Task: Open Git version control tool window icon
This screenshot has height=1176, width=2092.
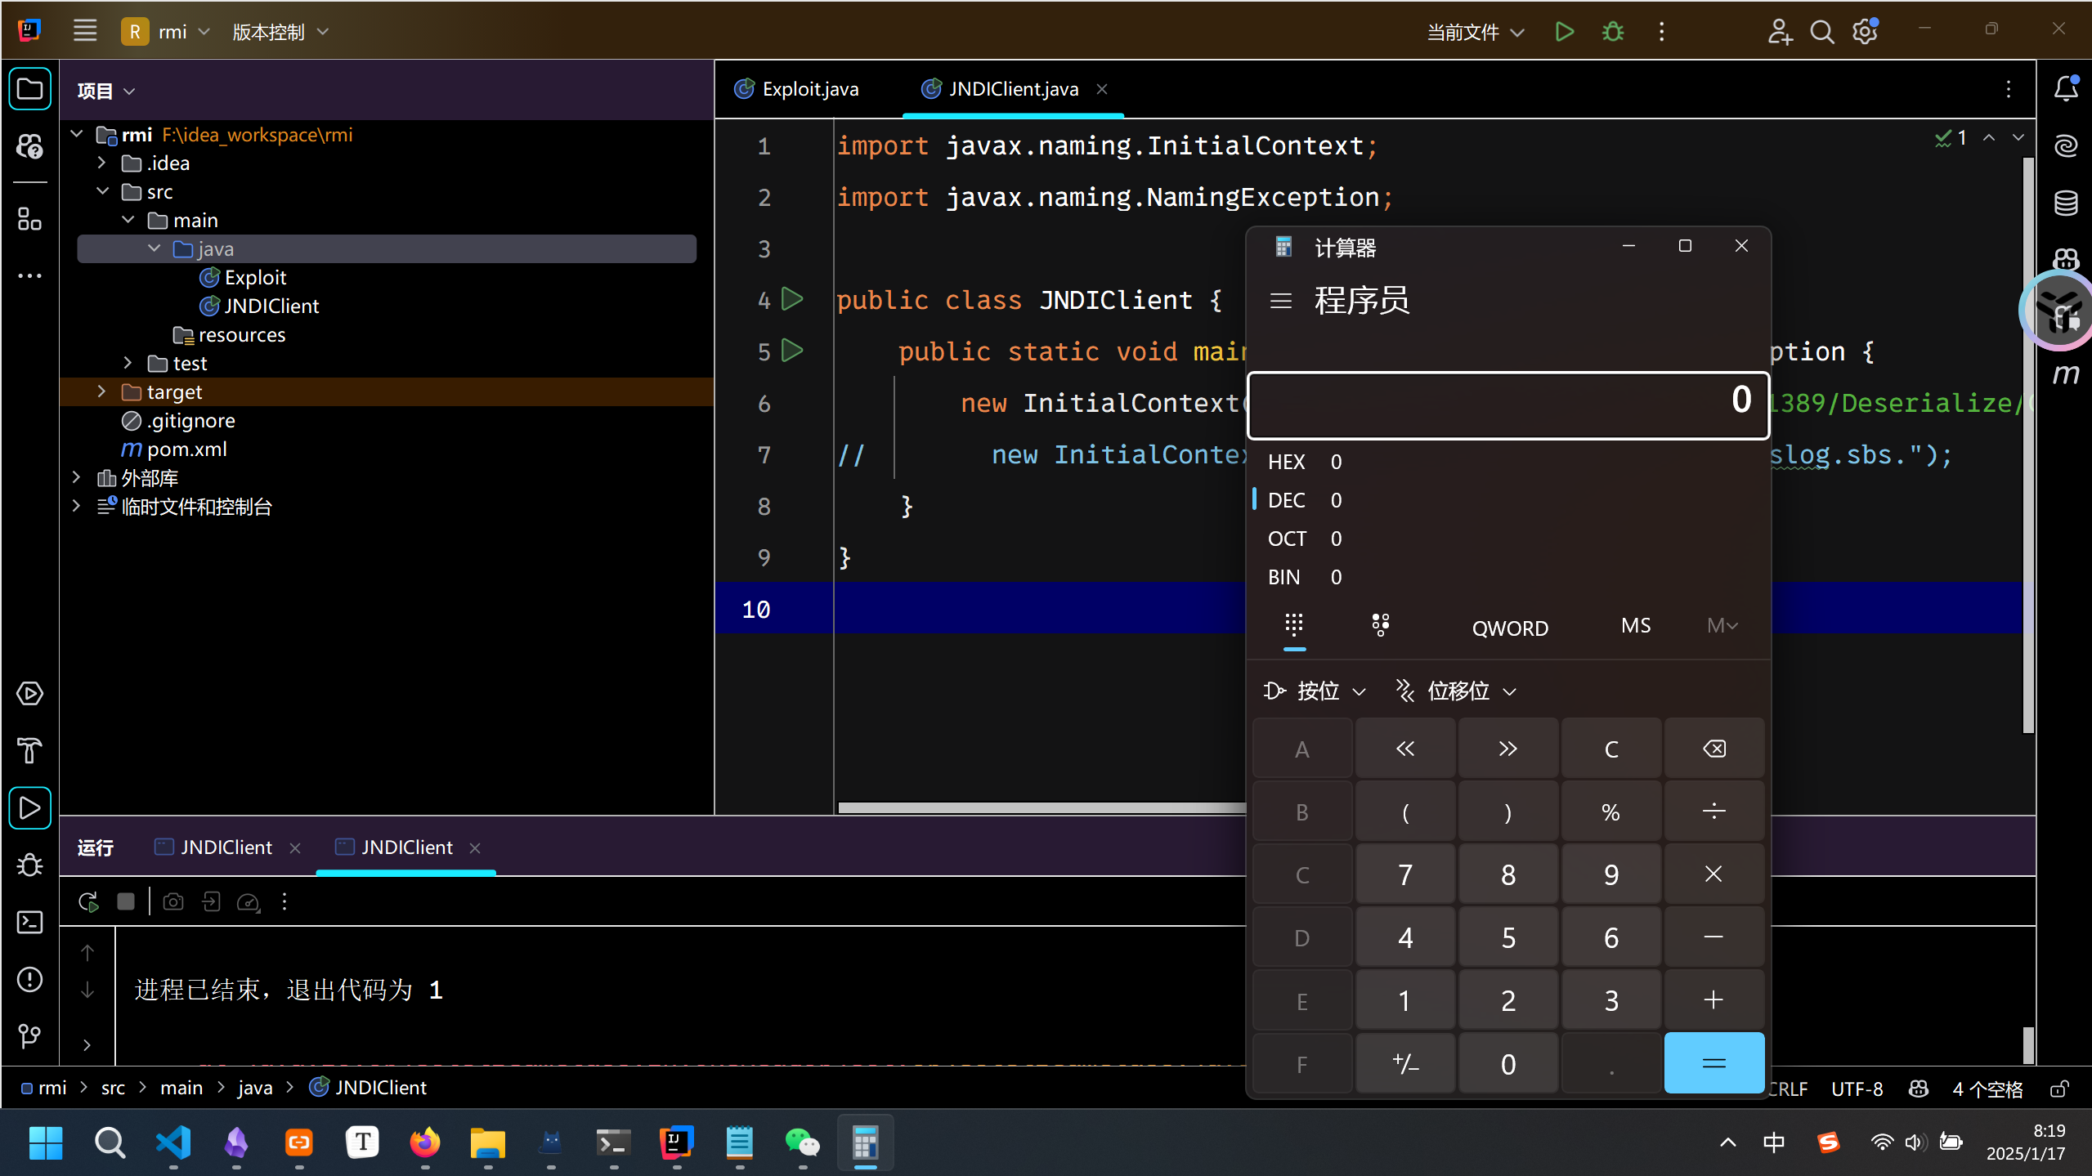Action: click(29, 1036)
